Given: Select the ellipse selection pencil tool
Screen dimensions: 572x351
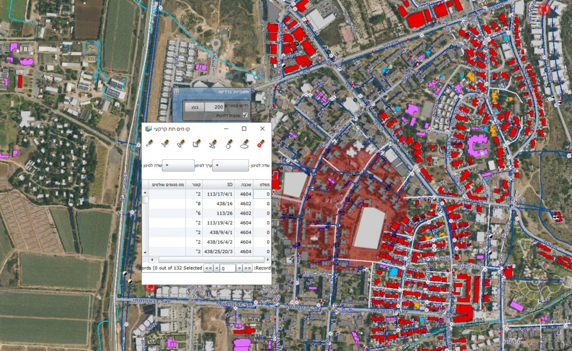Looking at the screenshot, I should pos(244,144).
